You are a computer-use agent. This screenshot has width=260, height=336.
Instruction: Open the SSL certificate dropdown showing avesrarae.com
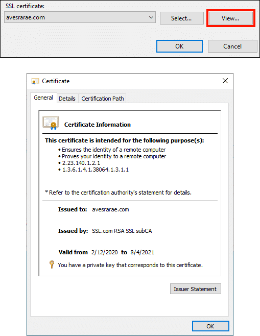pos(80,17)
